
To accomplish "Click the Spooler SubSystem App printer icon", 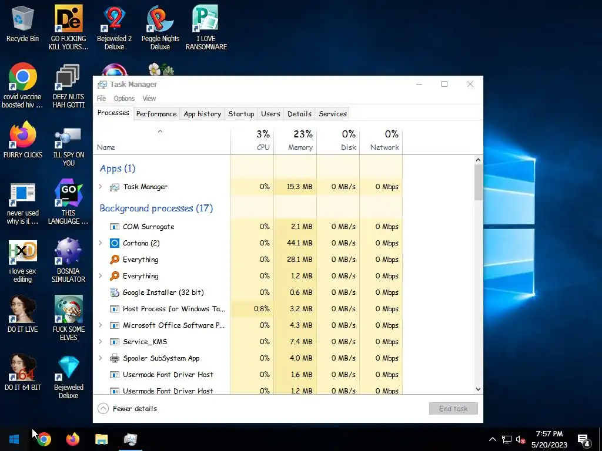I will (x=115, y=358).
